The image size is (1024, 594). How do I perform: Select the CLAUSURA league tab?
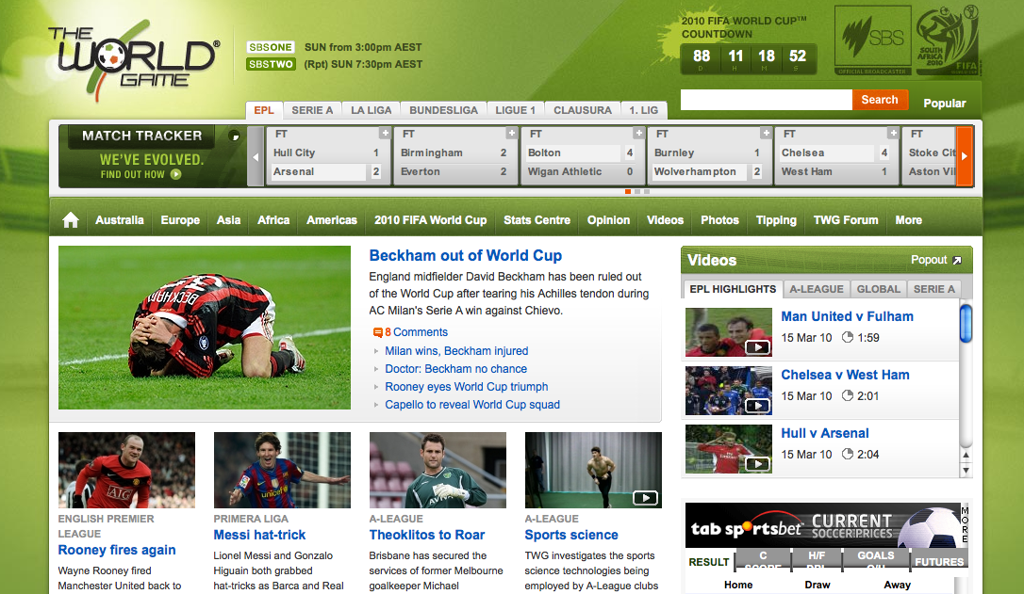coord(583,110)
